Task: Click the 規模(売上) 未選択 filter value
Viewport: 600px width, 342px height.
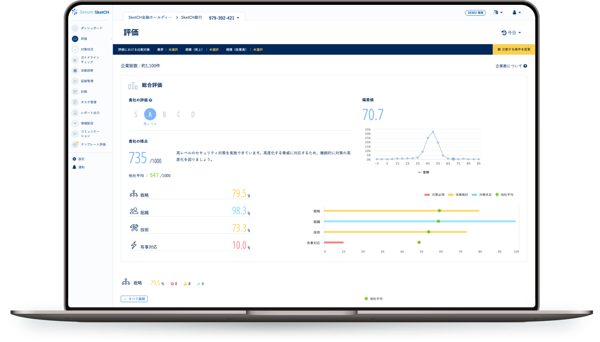Action: [214, 50]
